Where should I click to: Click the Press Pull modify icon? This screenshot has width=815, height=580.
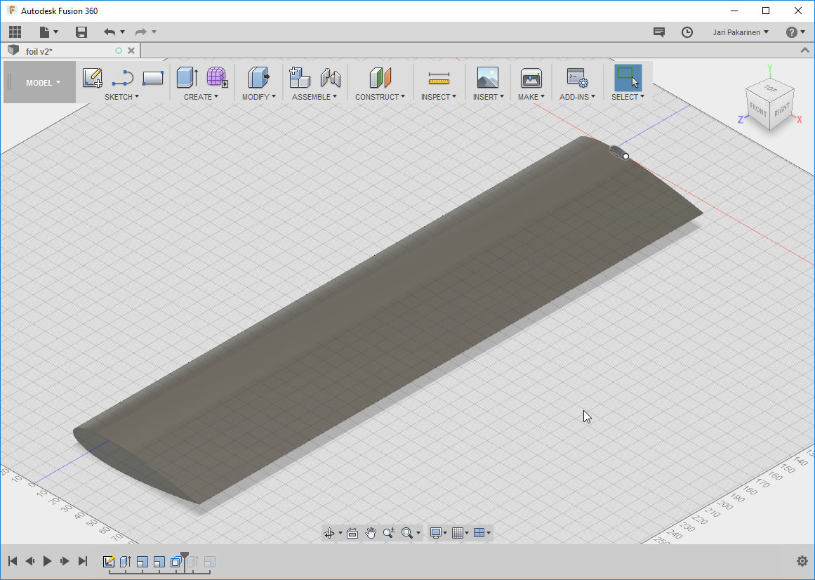(258, 77)
